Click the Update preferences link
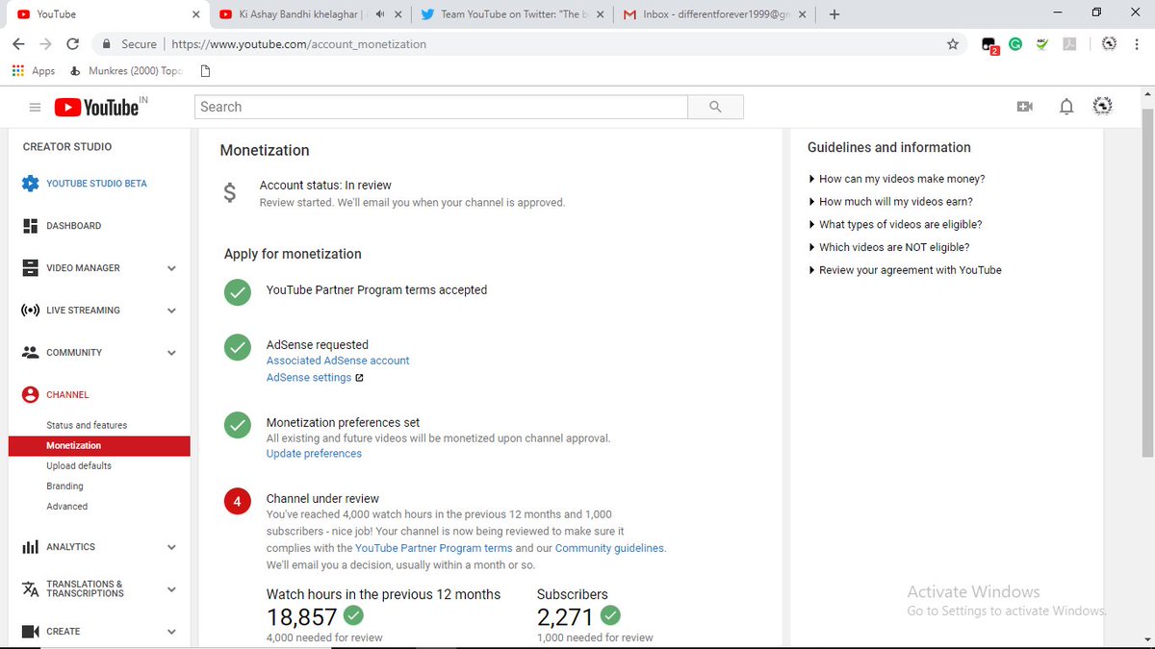The image size is (1155, 649). point(314,454)
